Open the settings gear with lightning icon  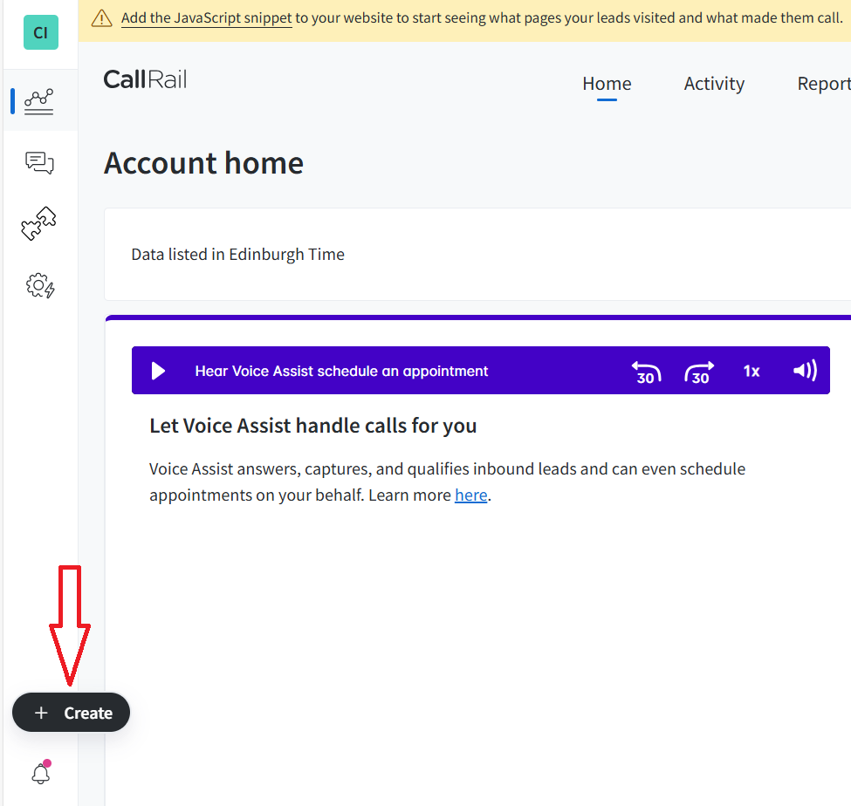(40, 285)
